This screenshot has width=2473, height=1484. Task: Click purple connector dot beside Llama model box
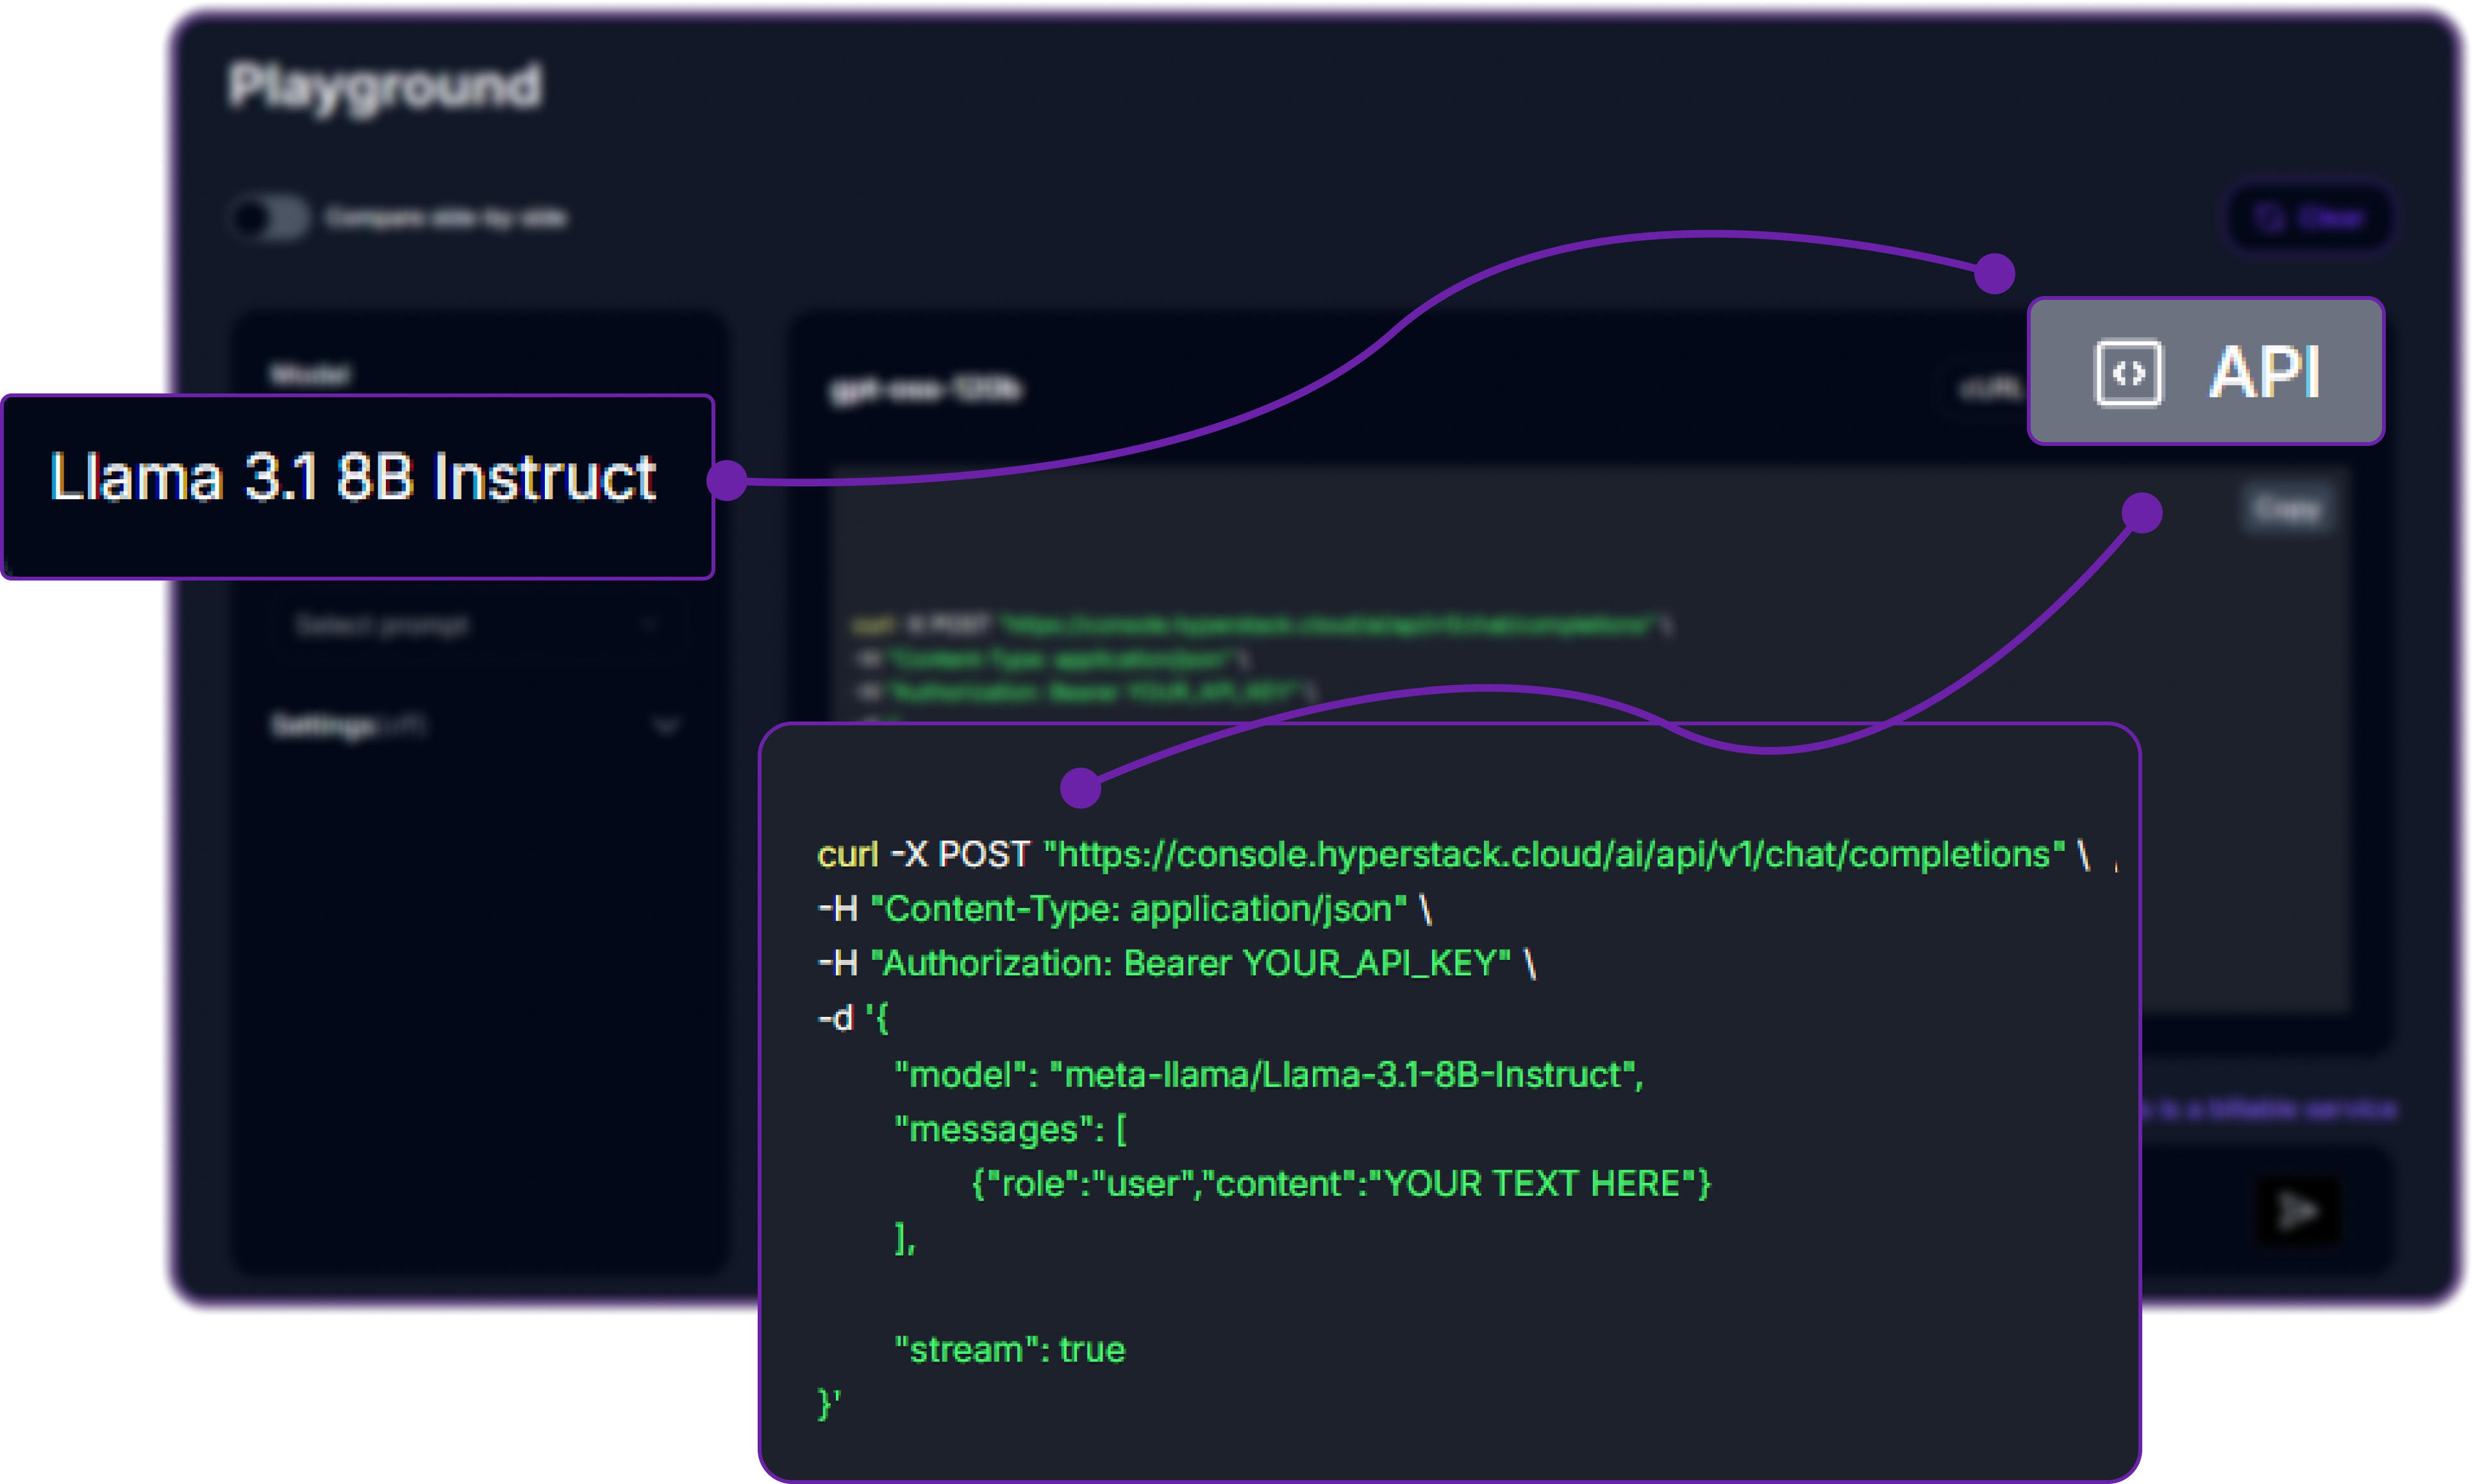(x=728, y=480)
